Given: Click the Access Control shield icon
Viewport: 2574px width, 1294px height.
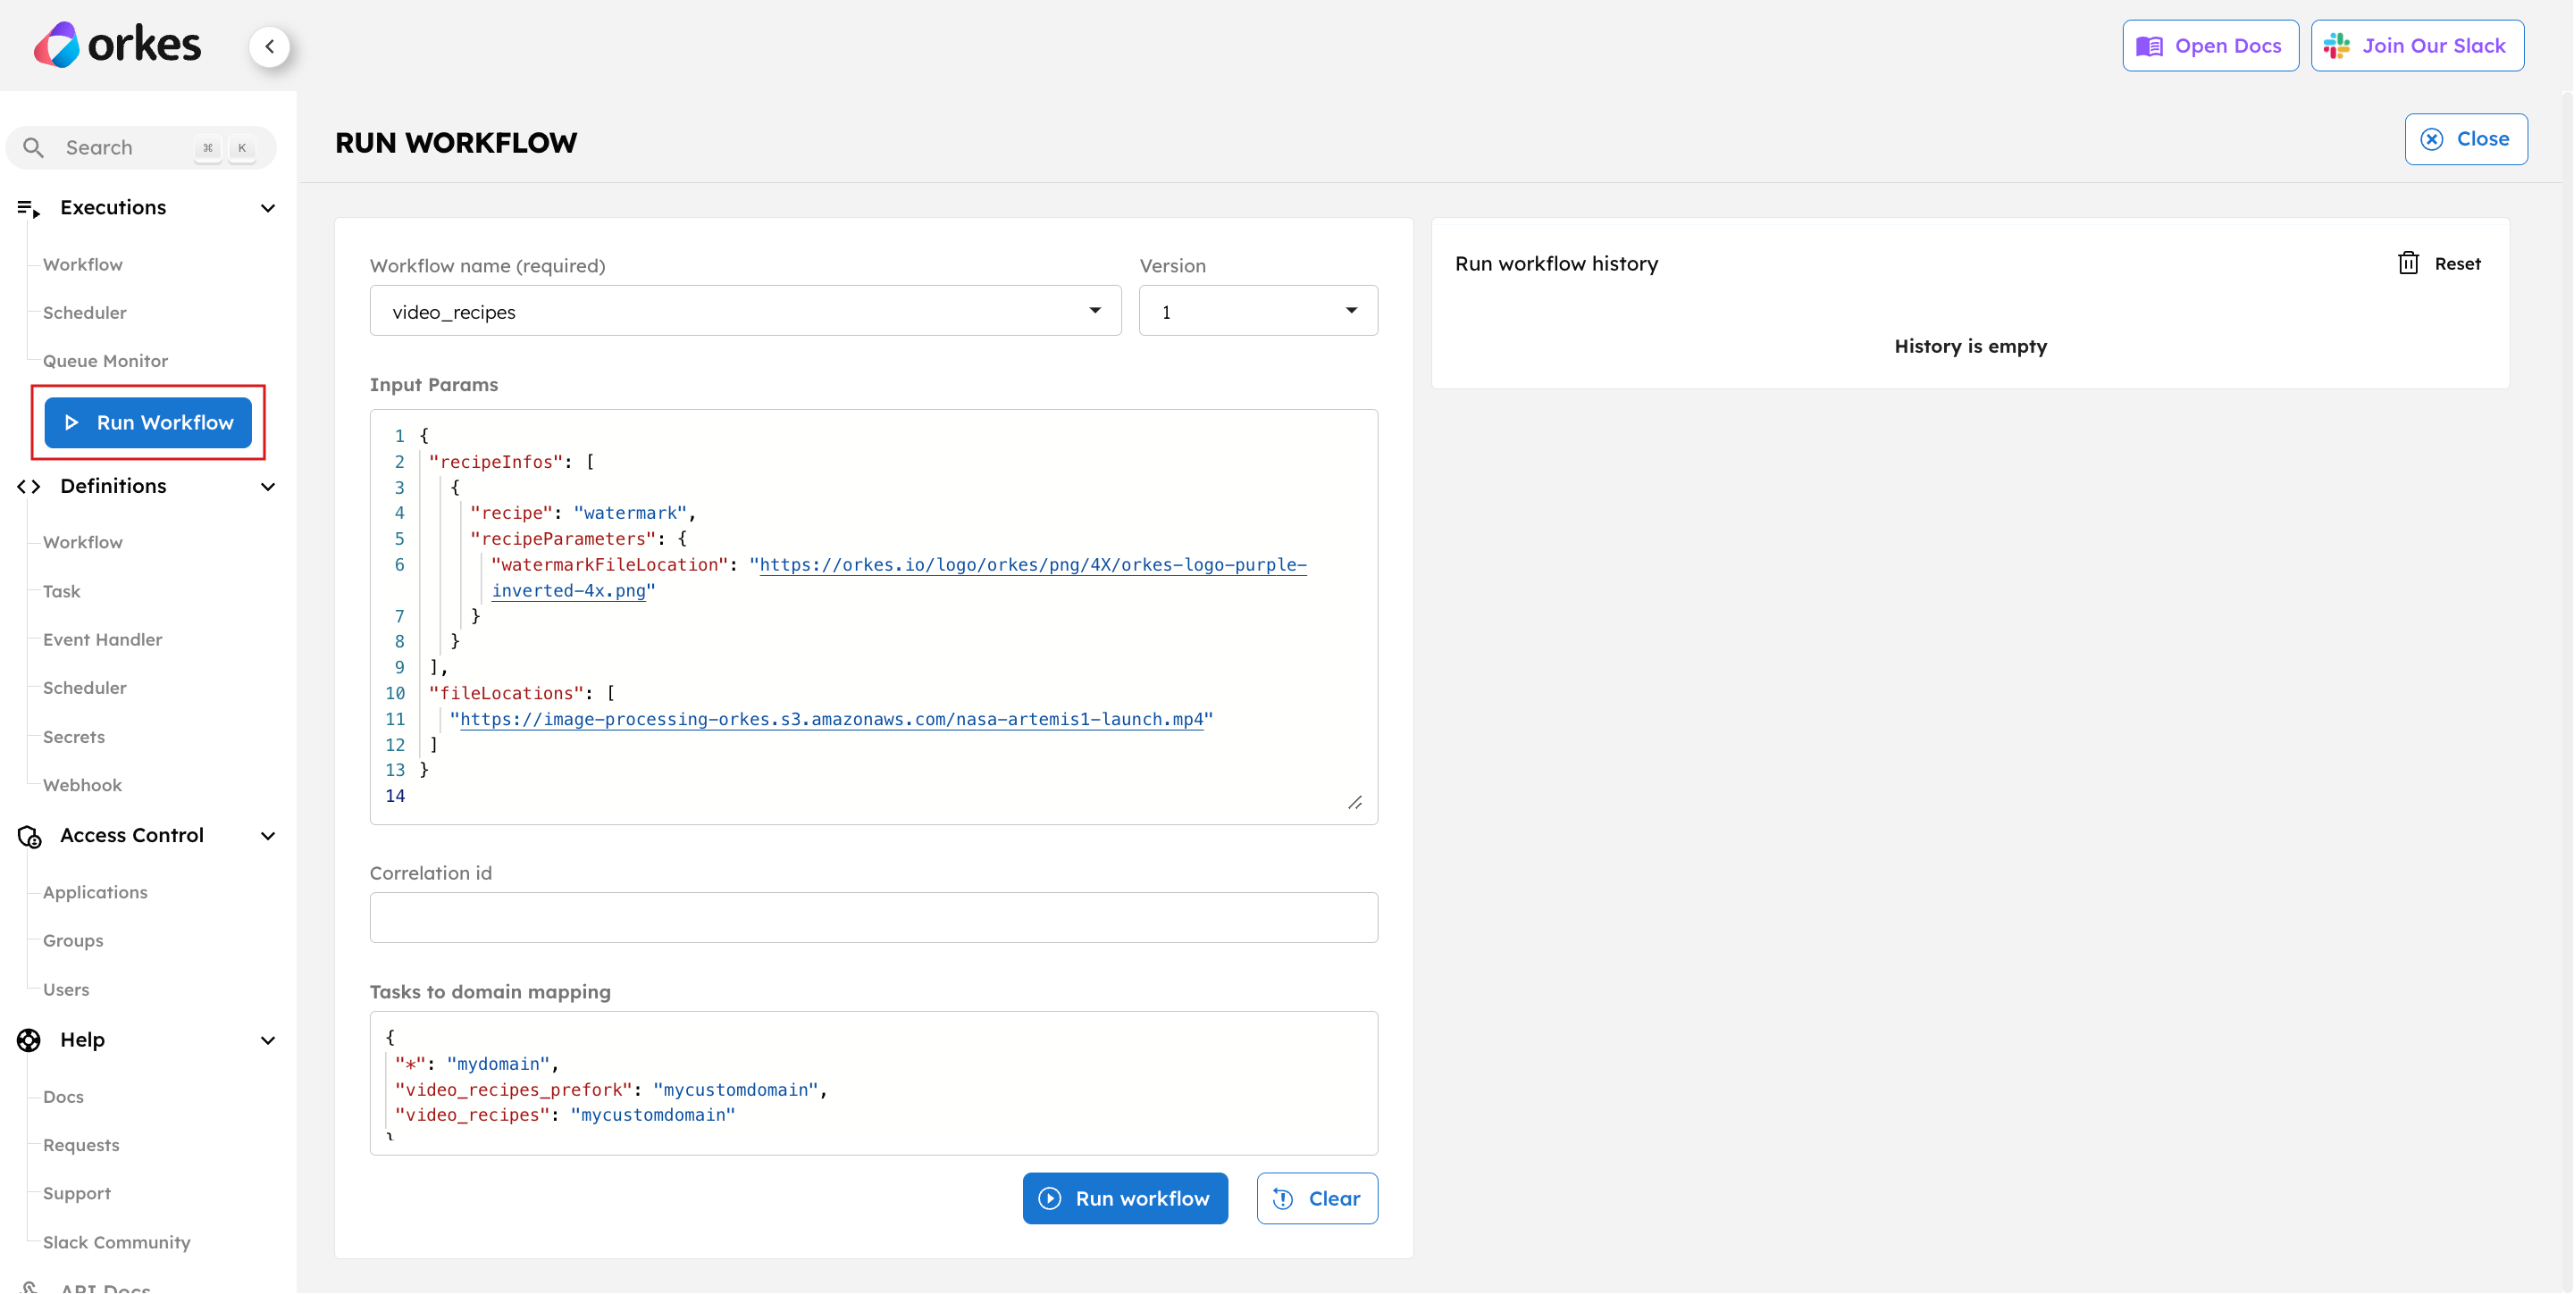Looking at the screenshot, I should pos(29,836).
